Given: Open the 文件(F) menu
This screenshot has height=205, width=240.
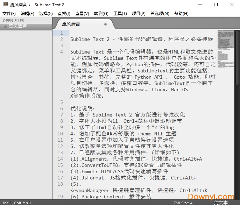Looking at the screenshot, I should tap(9, 14).
